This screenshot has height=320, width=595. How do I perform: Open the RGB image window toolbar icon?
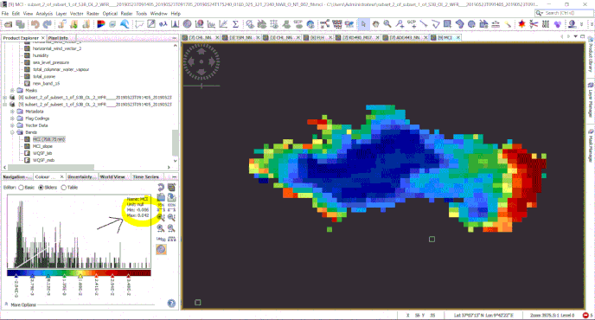(101, 24)
